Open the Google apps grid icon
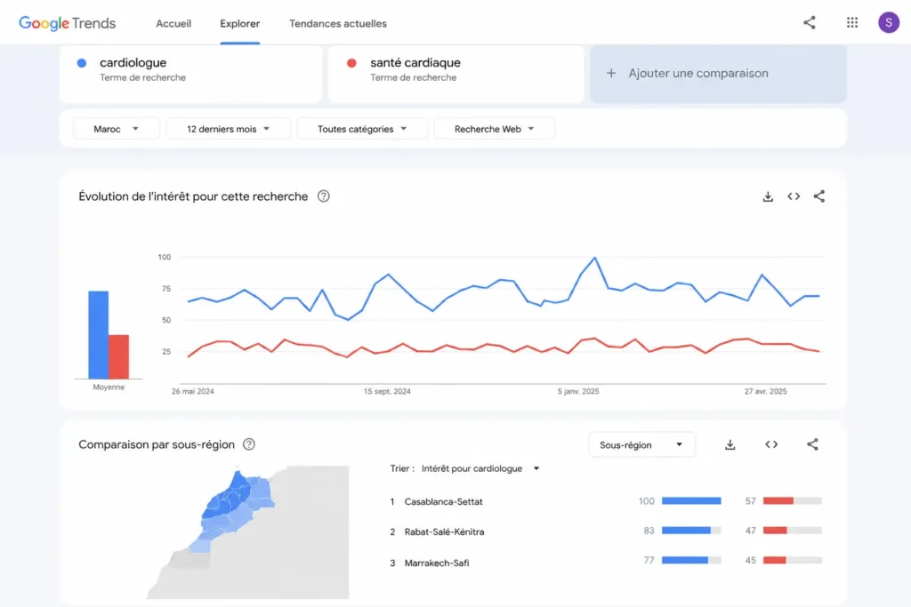Screen dimensions: 911x607 click(852, 22)
